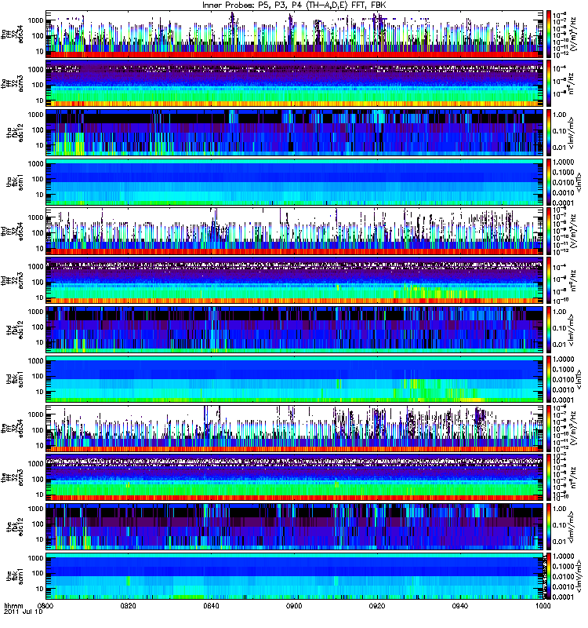Select the tha fbk scm1 spectrogram panel
This screenshot has height=628, width=588.
click(295, 182)
